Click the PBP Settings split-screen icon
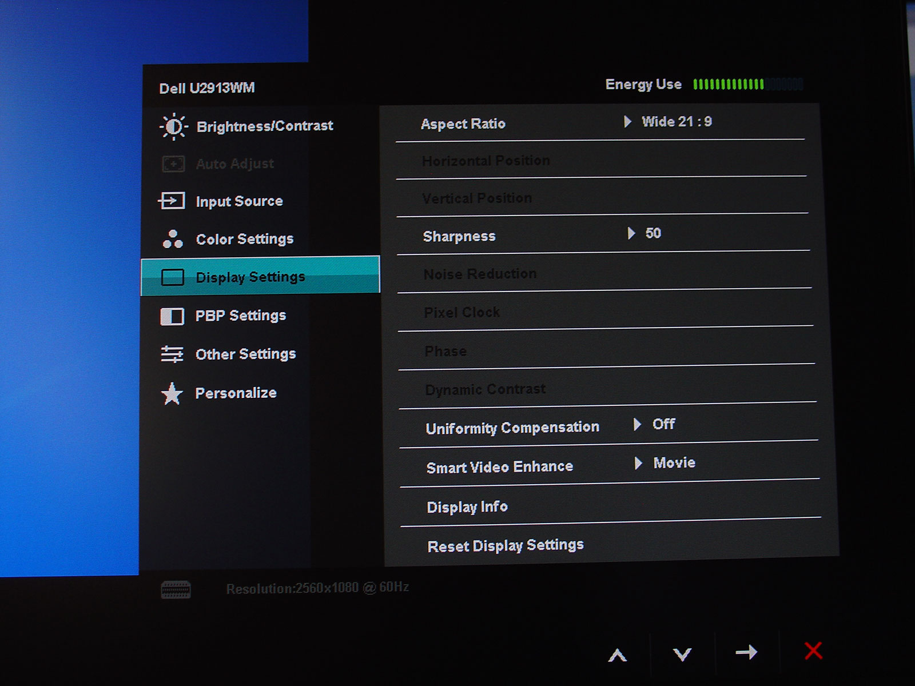Viewport: 915px width, 686px height. point(172,316)
